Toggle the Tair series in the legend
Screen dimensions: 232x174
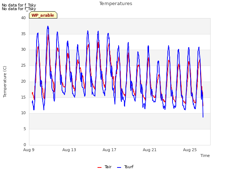click(104, 167)
